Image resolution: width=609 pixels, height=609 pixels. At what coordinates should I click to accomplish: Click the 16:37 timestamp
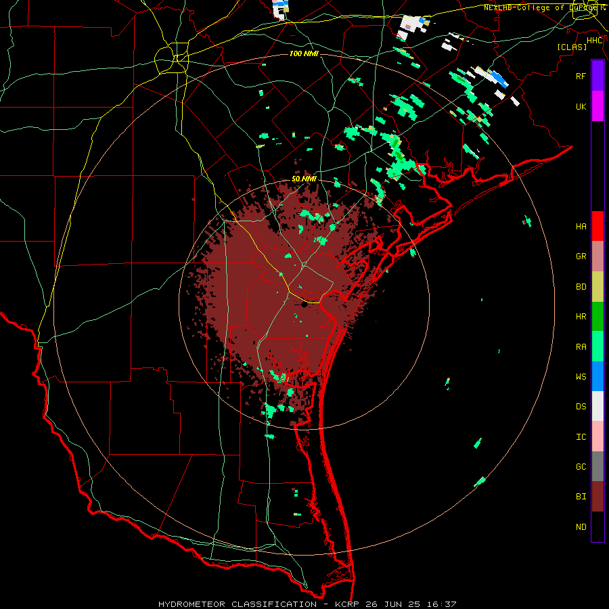coord(441,604)
